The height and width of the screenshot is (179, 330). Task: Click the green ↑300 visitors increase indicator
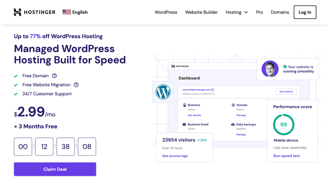click(x=202, y=140)
